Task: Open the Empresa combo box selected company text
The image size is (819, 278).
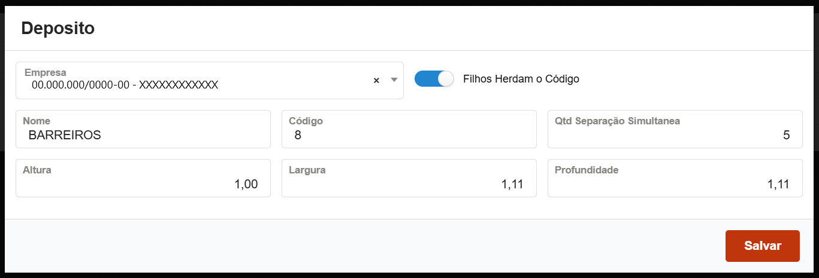Action: coord(125,85)
